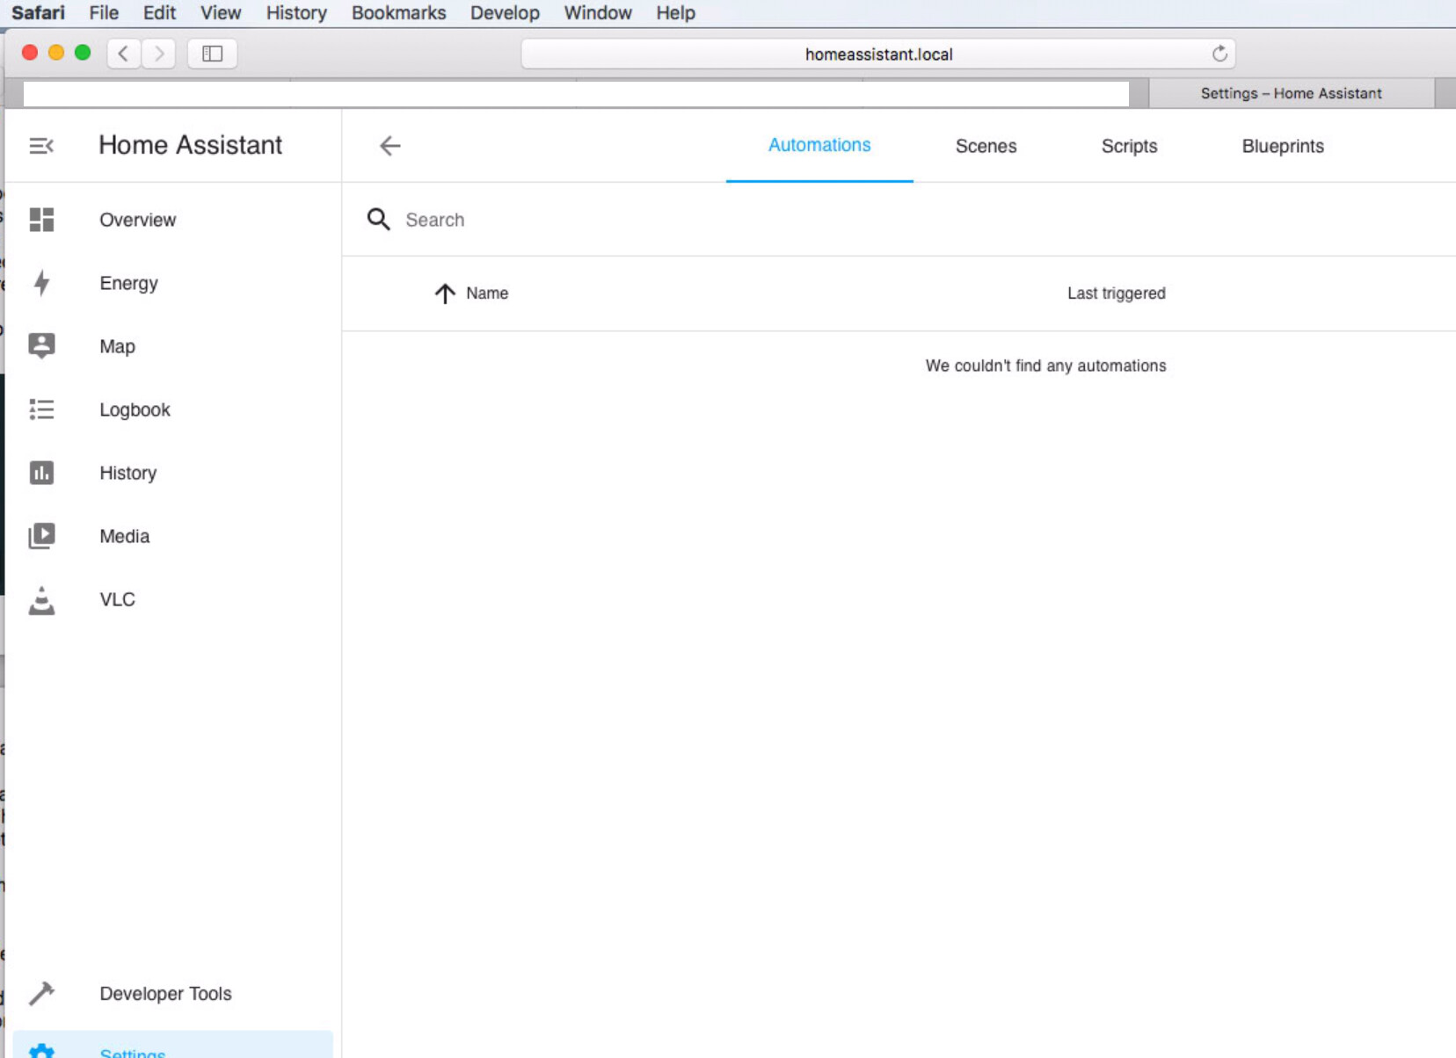Open the Map sidebar icon

(41, 346)
